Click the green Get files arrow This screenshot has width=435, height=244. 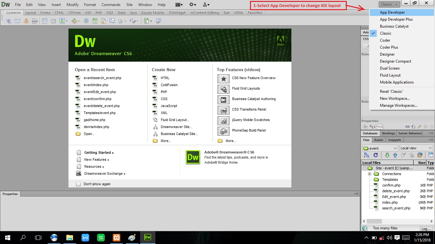pos(387,155)
